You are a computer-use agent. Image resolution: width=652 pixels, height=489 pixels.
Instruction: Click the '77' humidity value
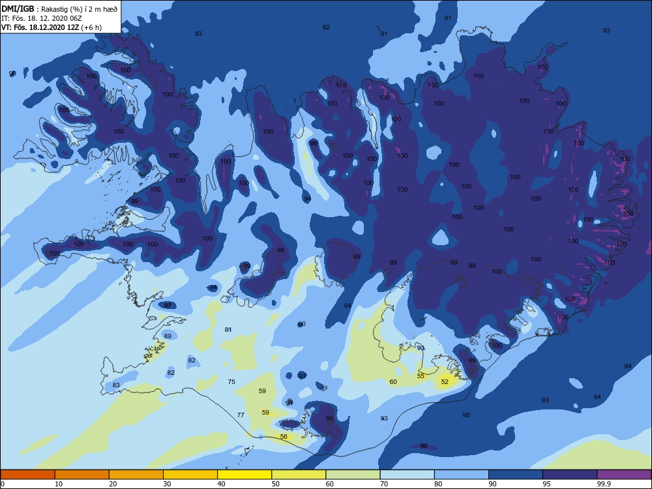tap(241, 415)
